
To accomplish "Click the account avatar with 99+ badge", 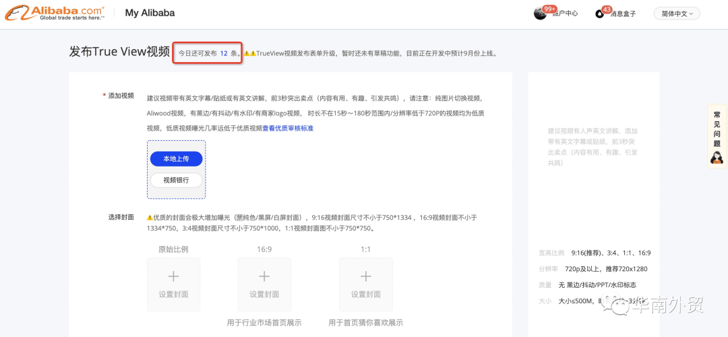I will coord(540,13).
